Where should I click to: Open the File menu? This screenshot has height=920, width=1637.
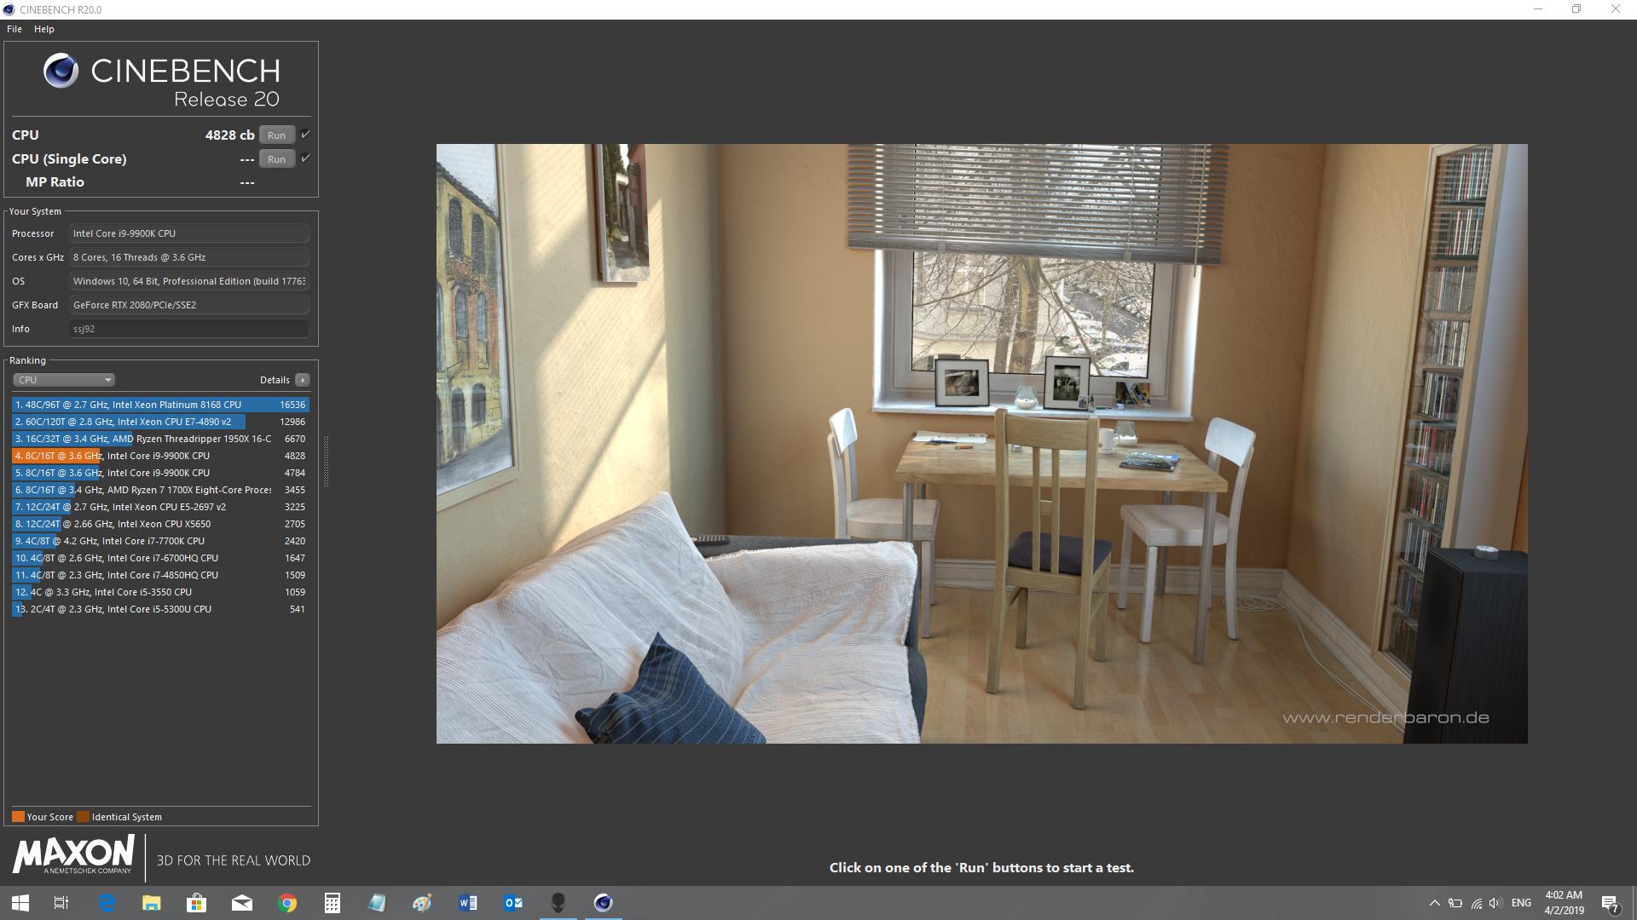(x=14, y=29)
